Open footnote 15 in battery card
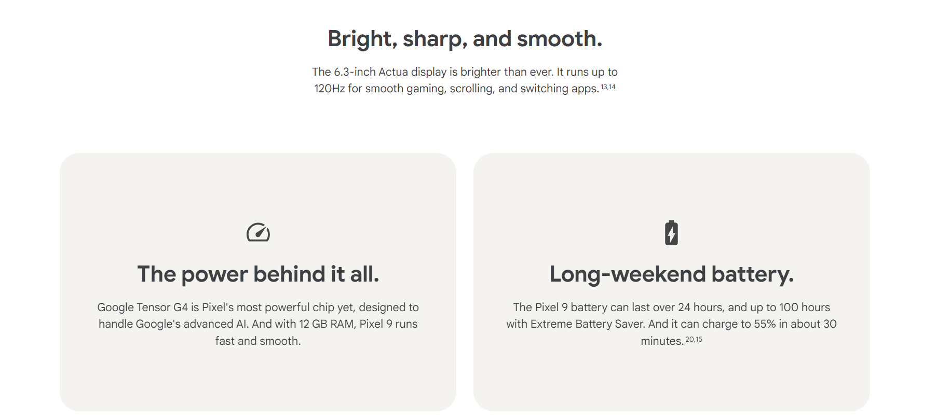Screen dimensions: 950x419 pos(699,340)
